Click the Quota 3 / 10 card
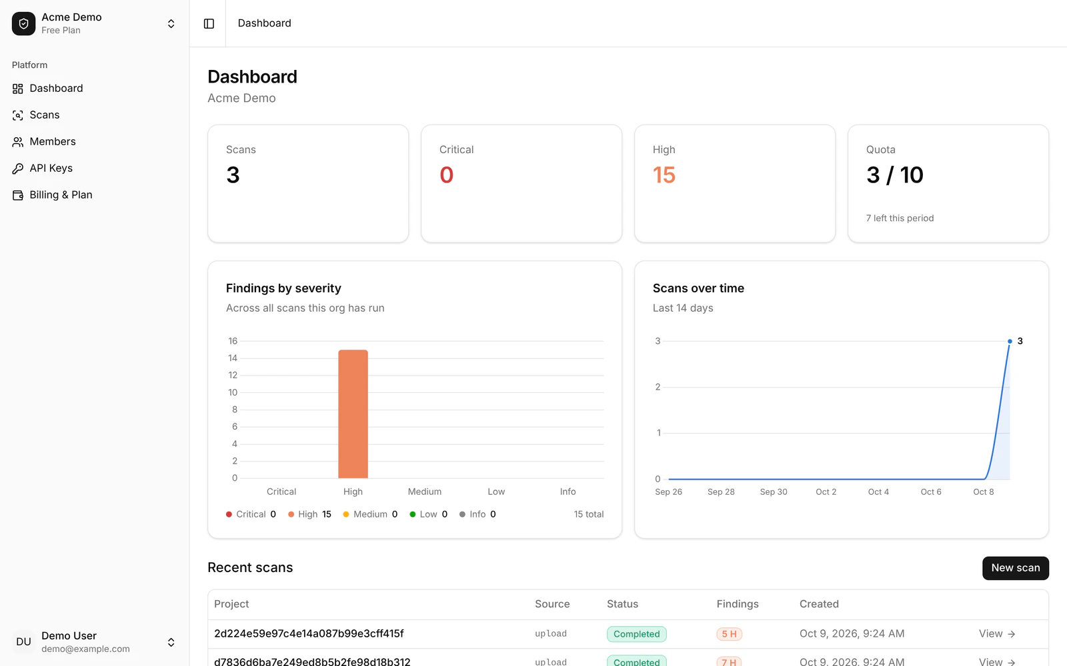This screenshot has height=666, width=1067. pyautogui.click(x=948, y=184)
